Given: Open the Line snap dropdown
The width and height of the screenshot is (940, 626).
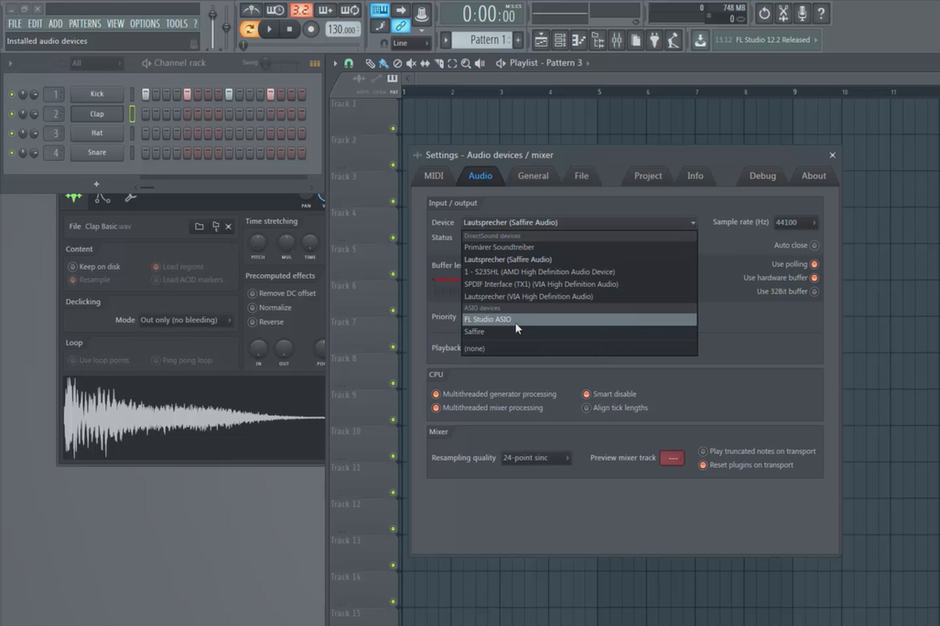Looking at the screenshot, I should pos(411,43).
